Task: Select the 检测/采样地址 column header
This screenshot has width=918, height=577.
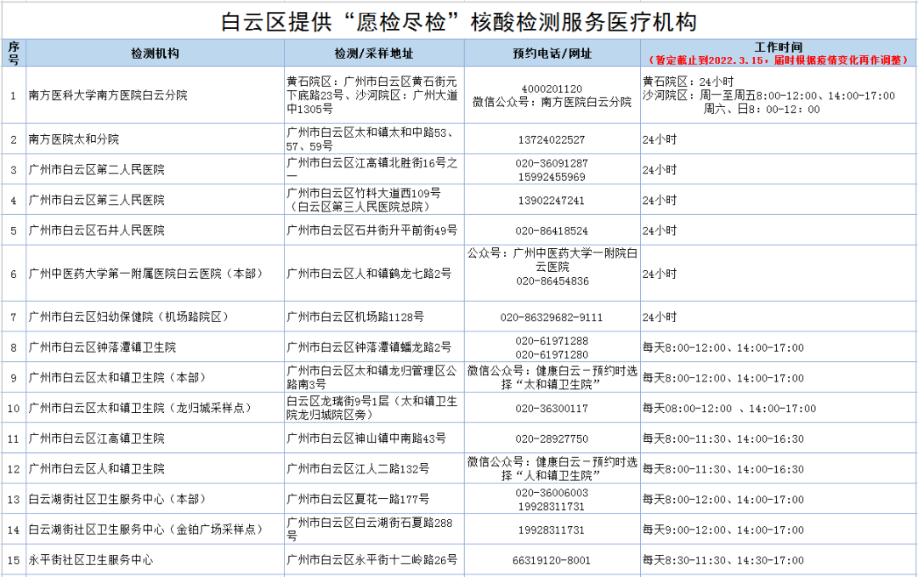Action: 374,54
